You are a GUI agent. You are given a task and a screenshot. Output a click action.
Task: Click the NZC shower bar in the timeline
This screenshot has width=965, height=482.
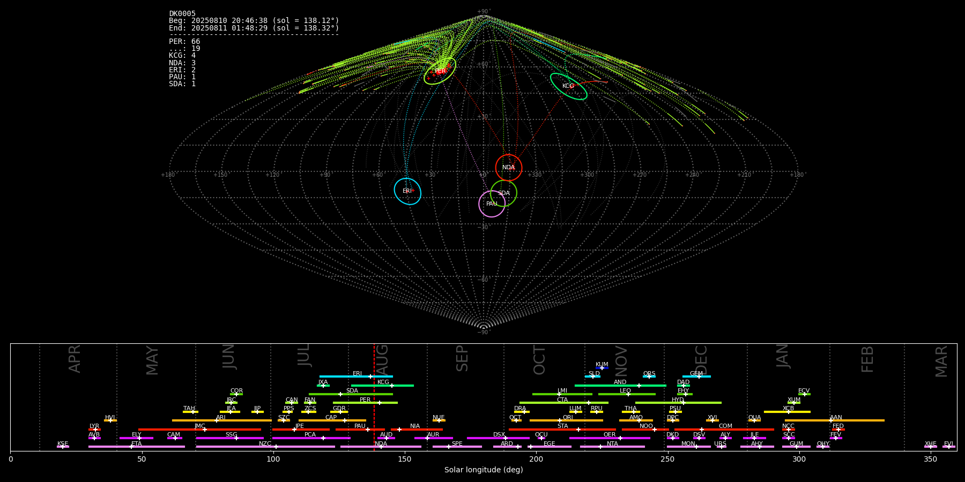265,447
